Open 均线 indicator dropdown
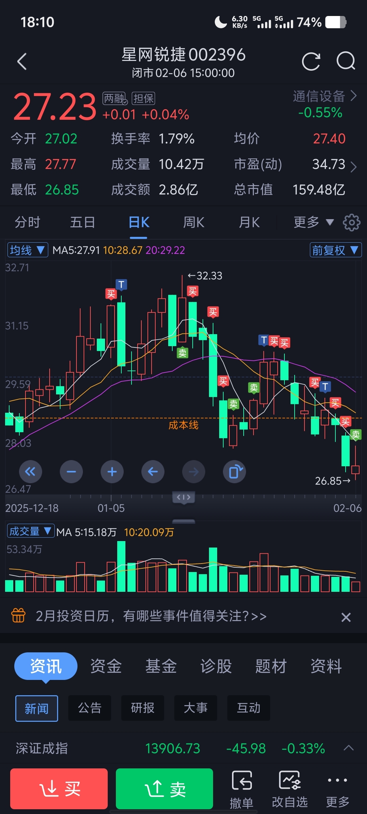367x814 pixels. coord(28,250)
